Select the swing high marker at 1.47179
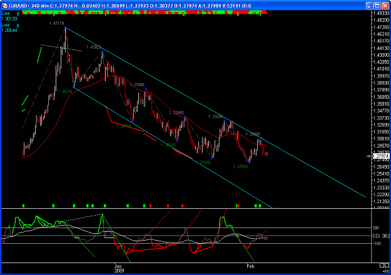 pyautogui.click(x=65, y=27)
